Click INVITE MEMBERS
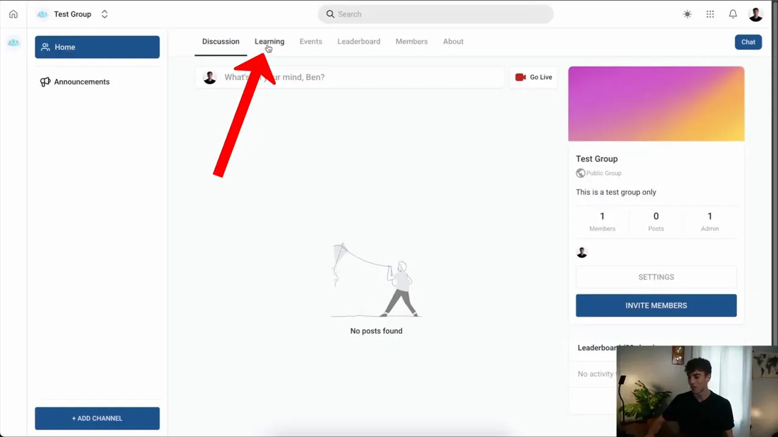 tap(656, 305)
